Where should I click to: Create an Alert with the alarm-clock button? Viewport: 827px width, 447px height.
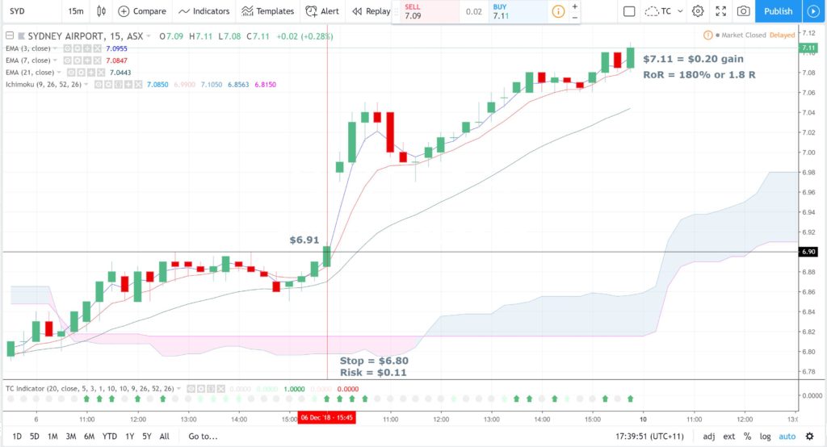click(x=322, y=11)
